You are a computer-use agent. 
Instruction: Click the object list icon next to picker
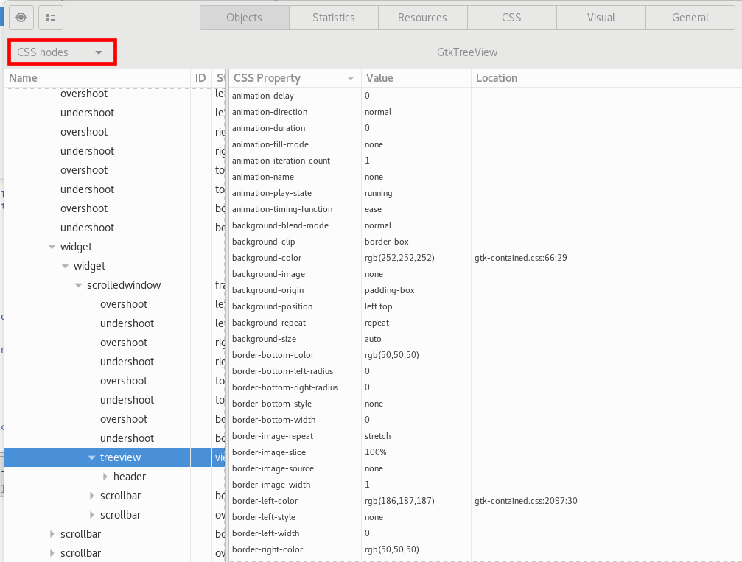(x=49, y=17)
